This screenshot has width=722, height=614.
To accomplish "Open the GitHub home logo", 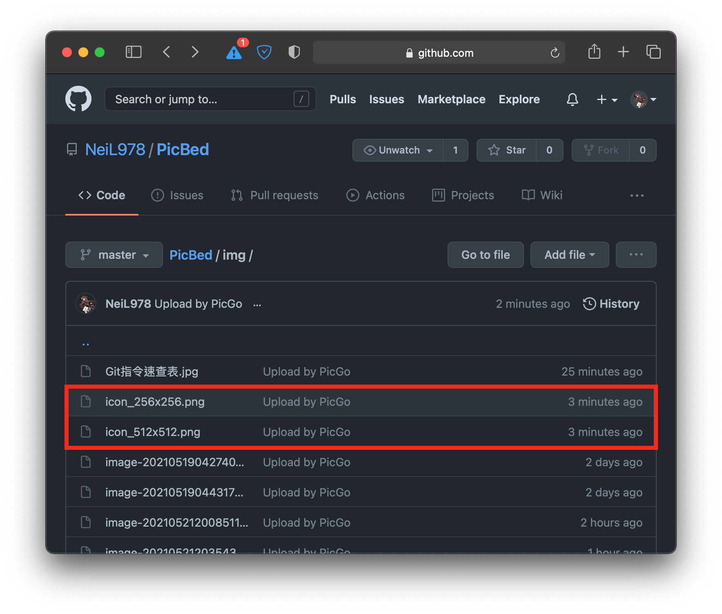I will click(x=78, y=99).
